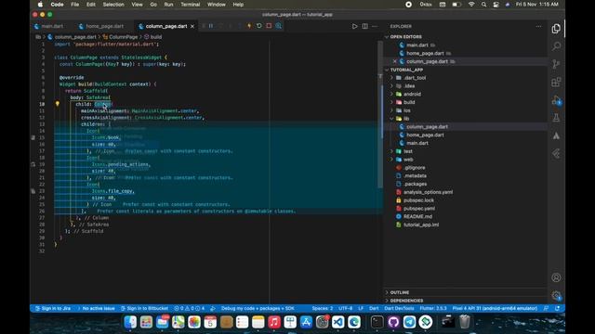The width and height of the screenshot is (595, 334).
Task: Trigger Flutter hot reload lightning icon
Action: (x=249, y=26)
